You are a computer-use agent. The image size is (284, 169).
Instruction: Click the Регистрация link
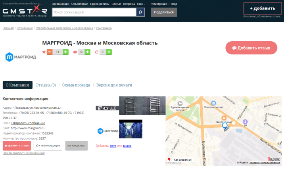(x=159, y=4)
